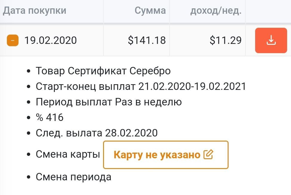Click the Старт-конец выплат date range line
The image size is (291, 195).
pyautogui.click(x=141, y=87)
